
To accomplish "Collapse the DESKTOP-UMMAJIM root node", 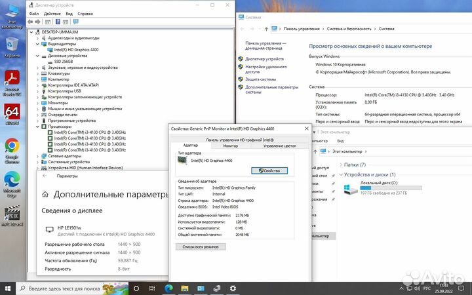I will pyautogui.click(x=31, y=32).
